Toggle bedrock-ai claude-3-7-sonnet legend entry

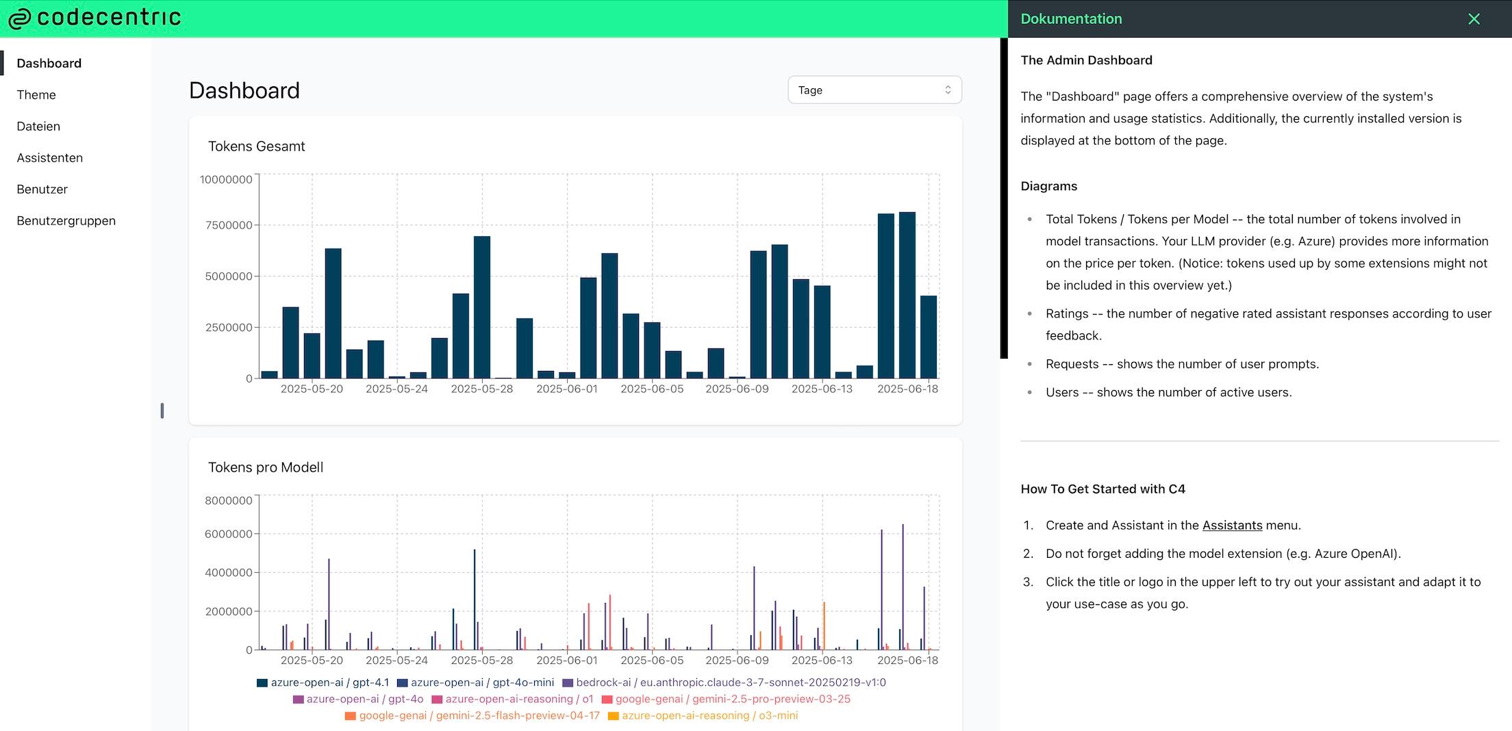568,682
